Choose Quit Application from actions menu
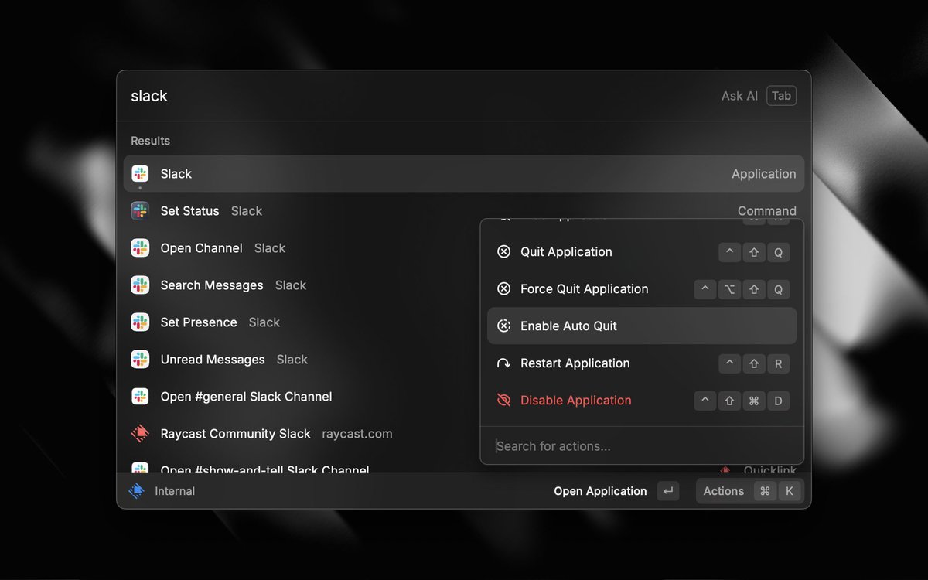The image size is (928, 580). (642, 252)
